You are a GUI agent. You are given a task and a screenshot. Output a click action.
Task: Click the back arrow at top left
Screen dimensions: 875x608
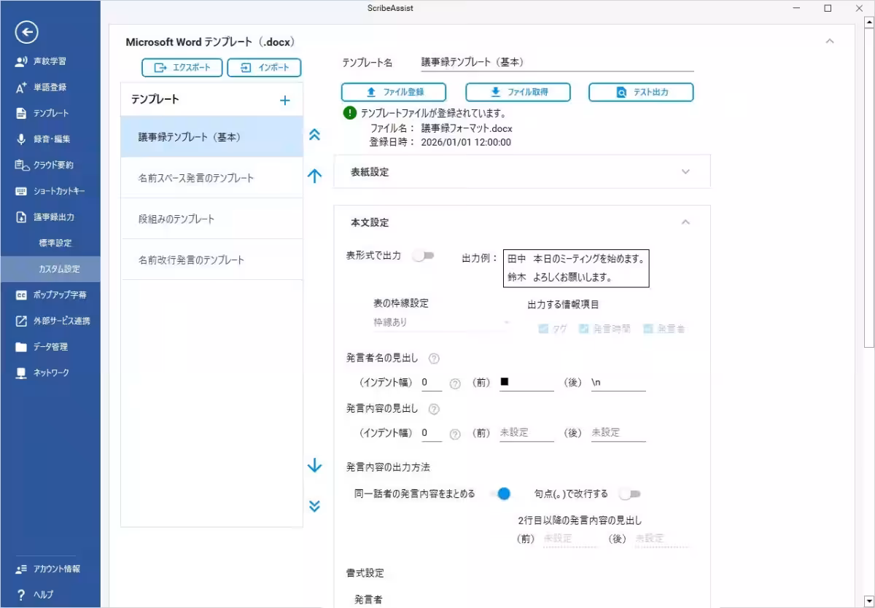[x=26, y=33]
